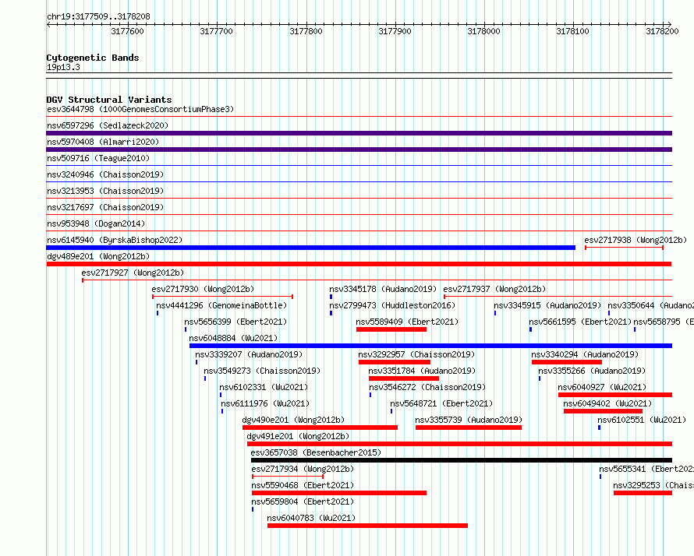The image size is (694, 556).
Task: Open the nsv5970408 (Almarri2020) variant label
Action: pos(103,142)
